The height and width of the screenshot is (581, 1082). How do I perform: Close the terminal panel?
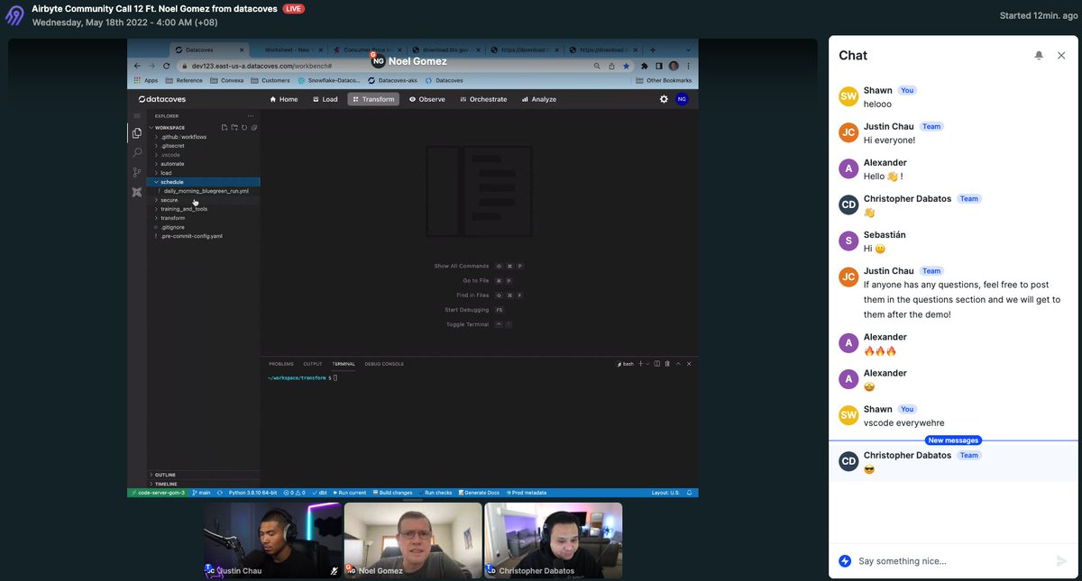click(690, 364)
